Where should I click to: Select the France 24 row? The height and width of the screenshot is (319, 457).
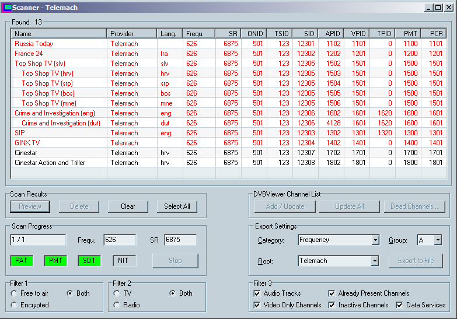tap(229, 54)
